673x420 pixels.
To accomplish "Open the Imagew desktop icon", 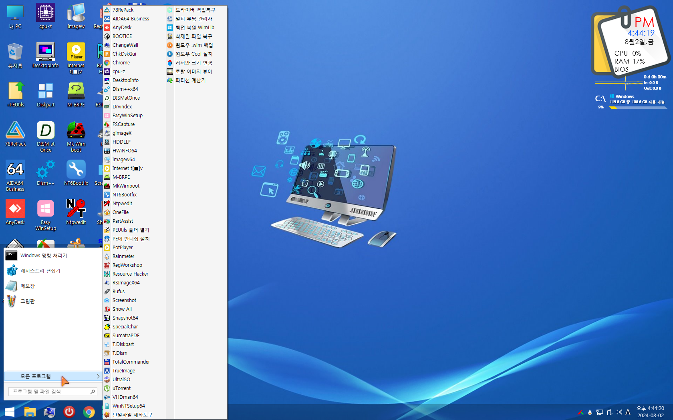I will 76,16.
